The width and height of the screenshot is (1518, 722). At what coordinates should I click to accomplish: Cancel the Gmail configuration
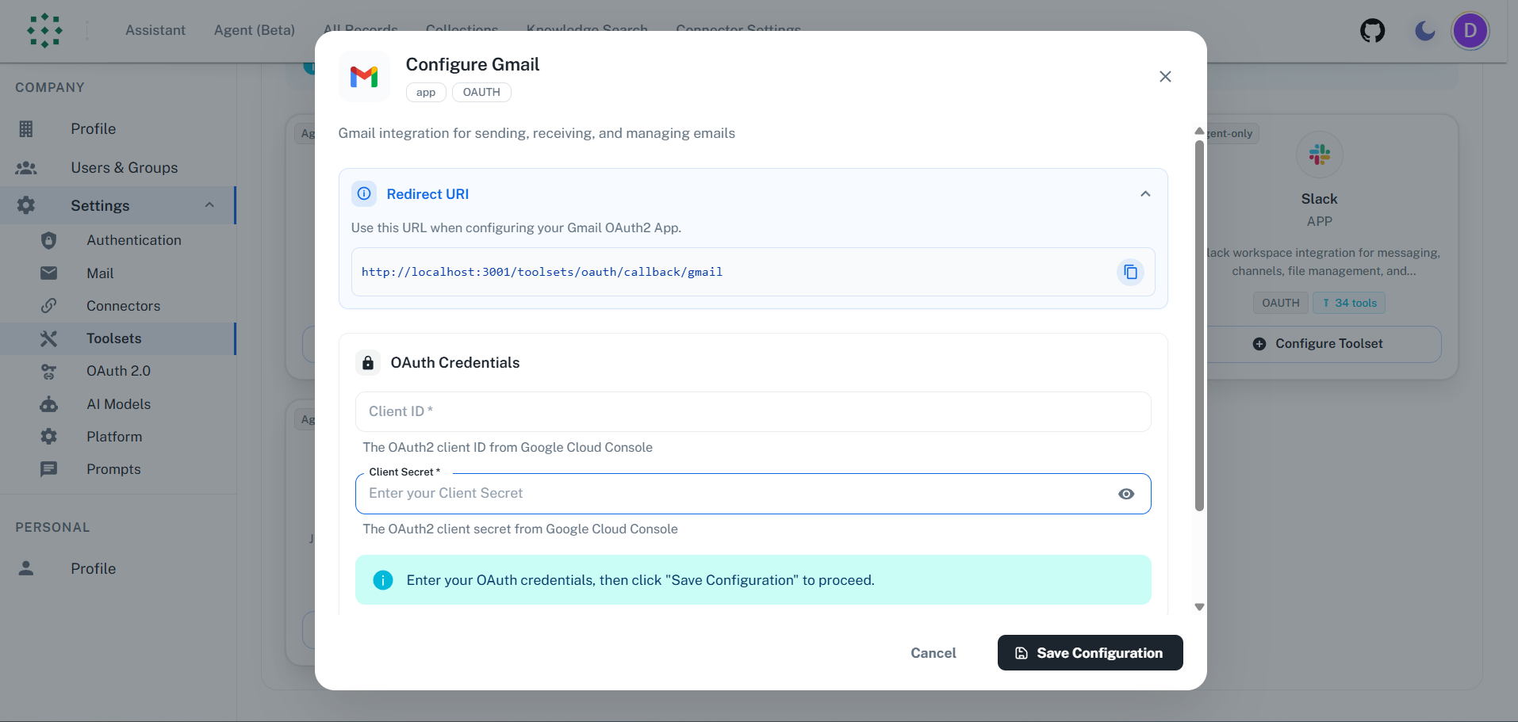(933, 652)
